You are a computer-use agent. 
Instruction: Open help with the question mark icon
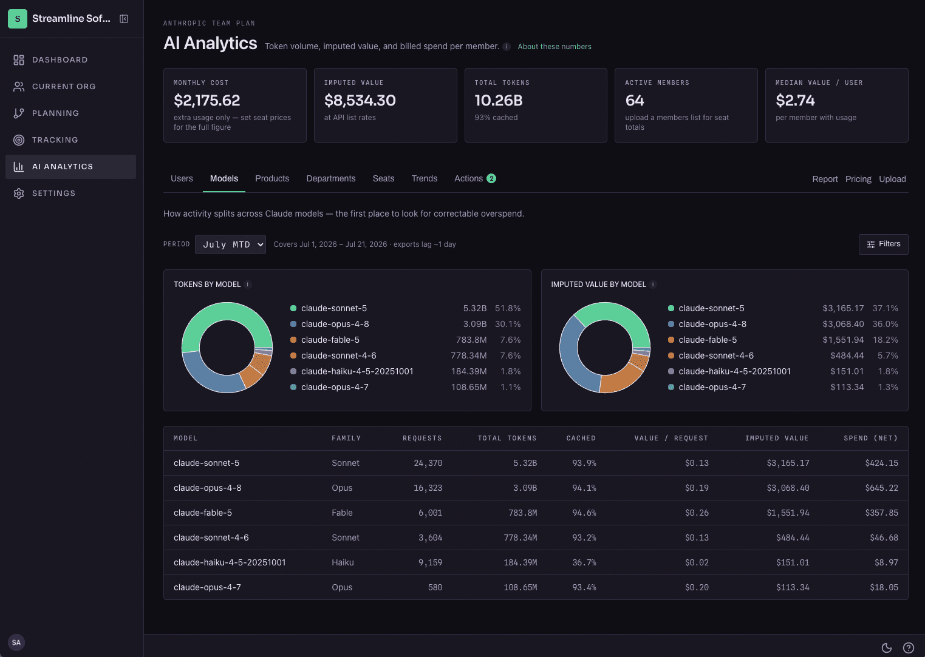(909, 648)
